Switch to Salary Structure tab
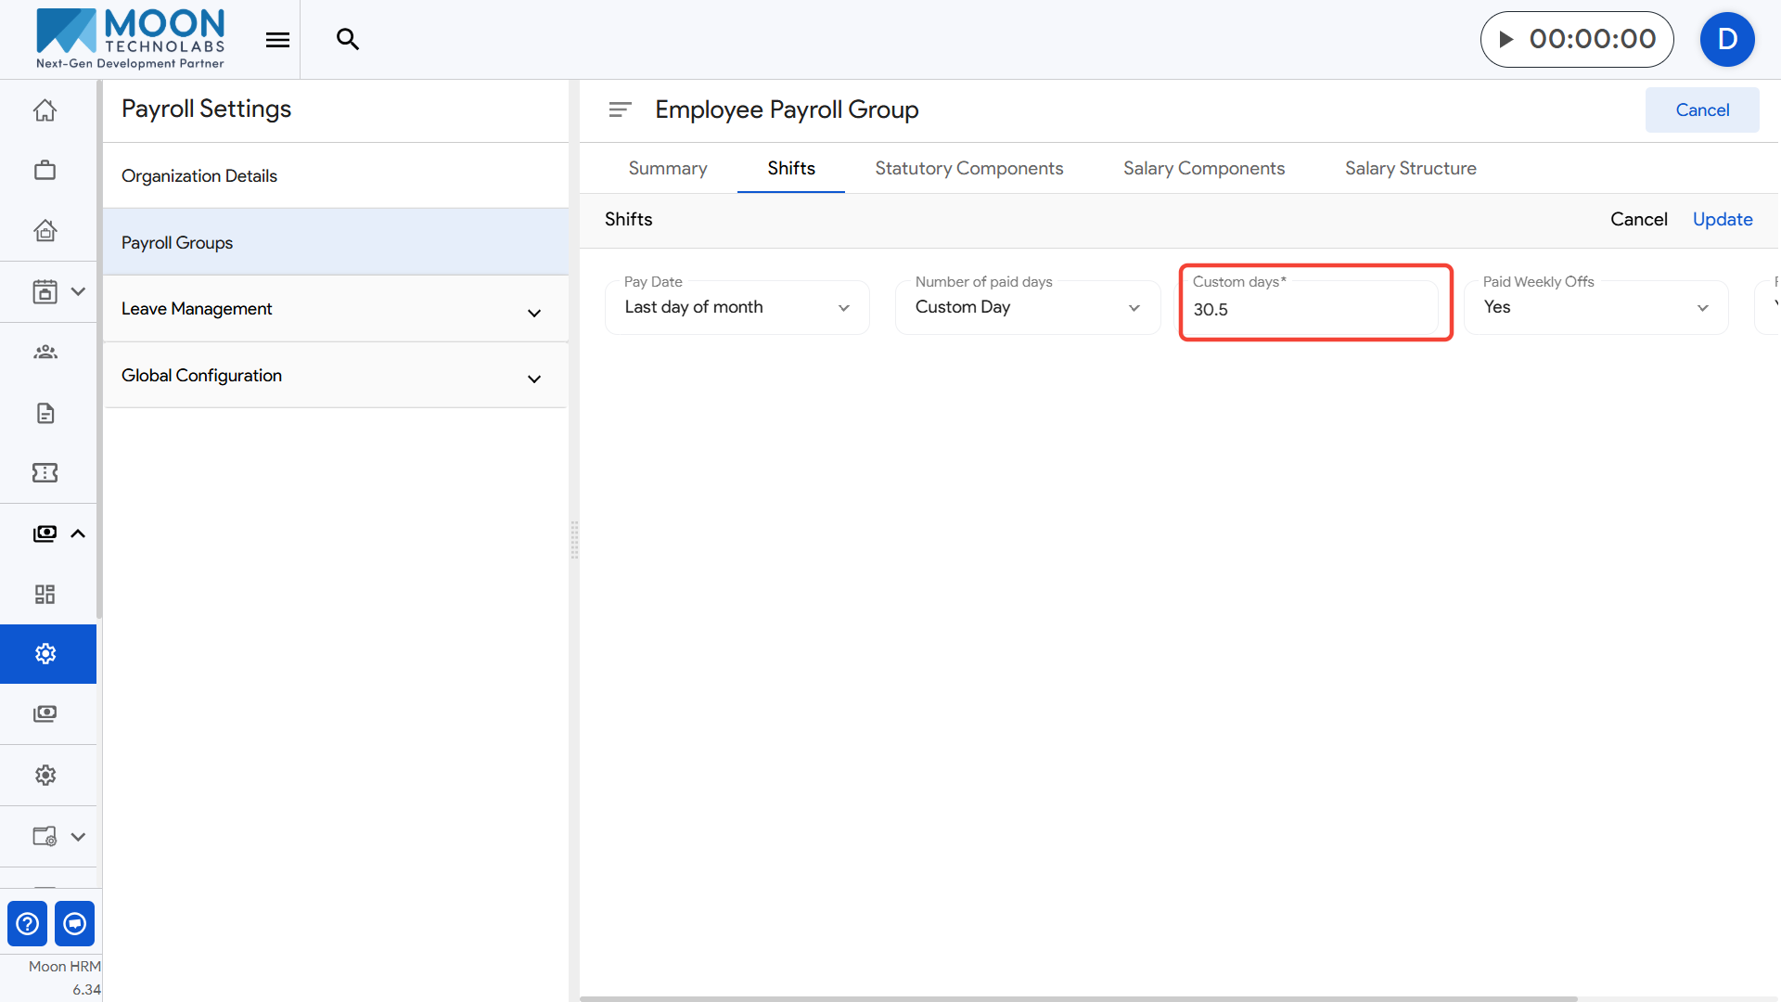Screen dimensions: 1781x1002 click(1410, 168)
